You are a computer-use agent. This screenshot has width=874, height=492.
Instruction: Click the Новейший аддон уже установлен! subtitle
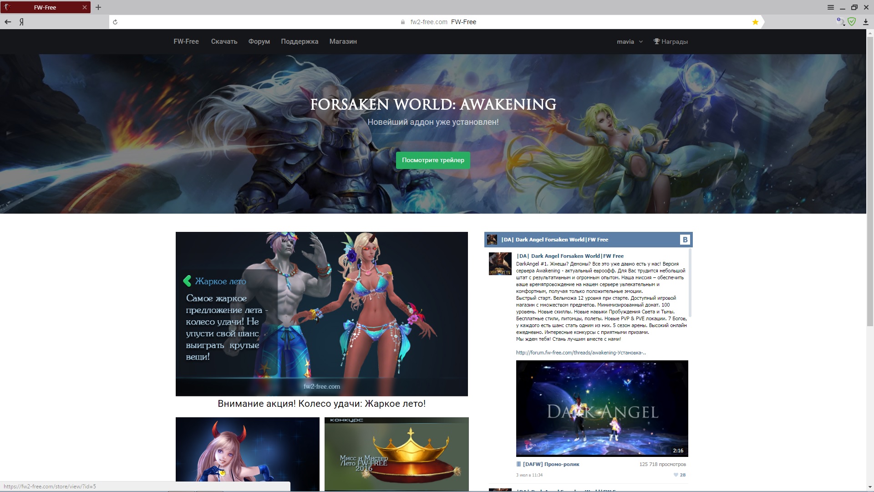coord(433,122)
